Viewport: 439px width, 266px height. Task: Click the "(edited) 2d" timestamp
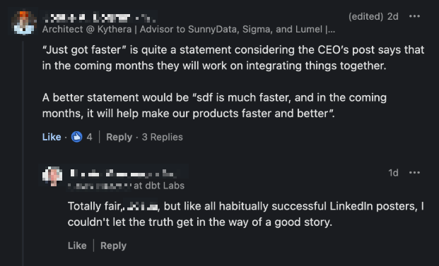pyautogui.click(x=373, y=16)
